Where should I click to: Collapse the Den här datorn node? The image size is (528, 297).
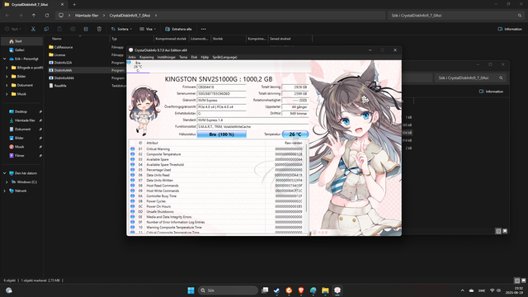coord(4,173)
